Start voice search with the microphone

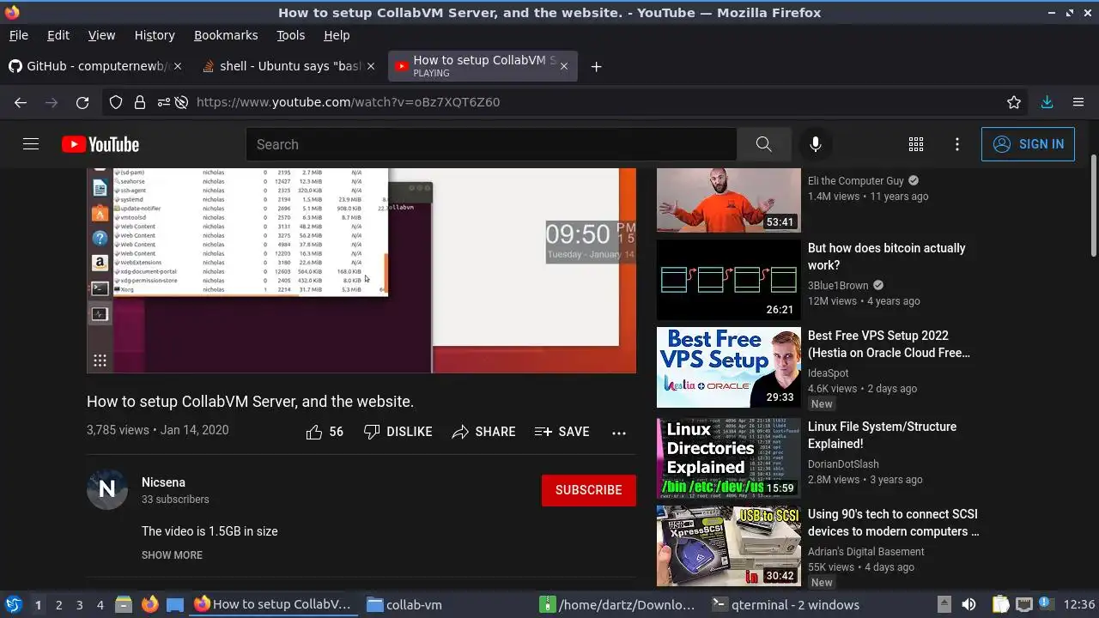pyautogui.click(x=816, y=144)
